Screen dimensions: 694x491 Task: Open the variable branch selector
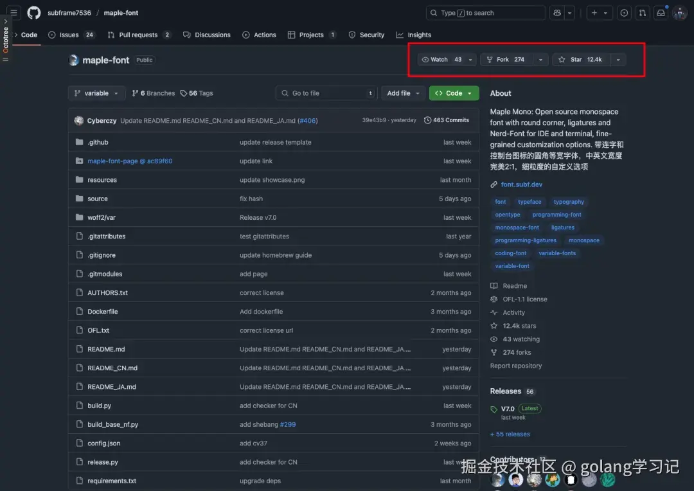click(x=96, y=93)
